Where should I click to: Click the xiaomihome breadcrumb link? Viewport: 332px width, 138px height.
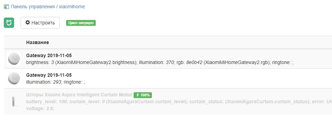coord(72,7)
